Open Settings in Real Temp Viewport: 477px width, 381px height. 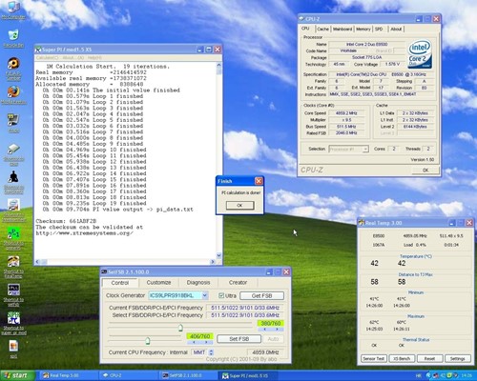tap(457, 358)
